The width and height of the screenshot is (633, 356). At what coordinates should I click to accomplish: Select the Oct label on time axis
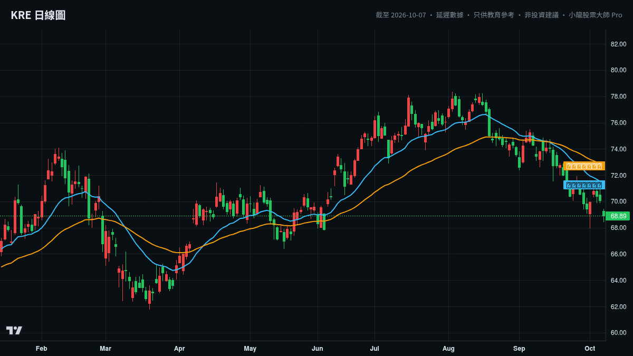(x=590, y=349)
